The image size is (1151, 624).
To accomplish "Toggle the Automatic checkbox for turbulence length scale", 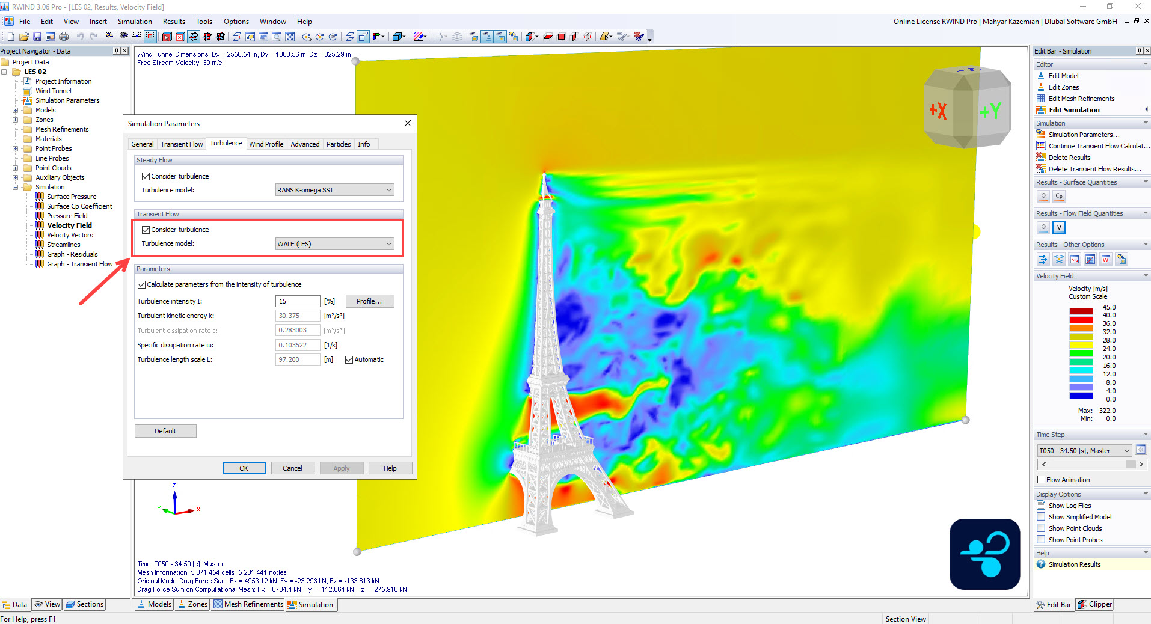I will click(x=349, y=359).
